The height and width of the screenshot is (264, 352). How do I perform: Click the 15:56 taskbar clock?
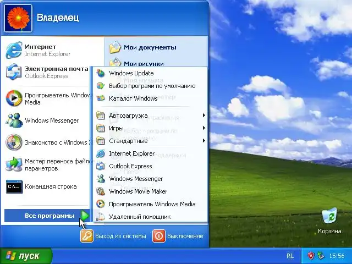tap(337, 256)
